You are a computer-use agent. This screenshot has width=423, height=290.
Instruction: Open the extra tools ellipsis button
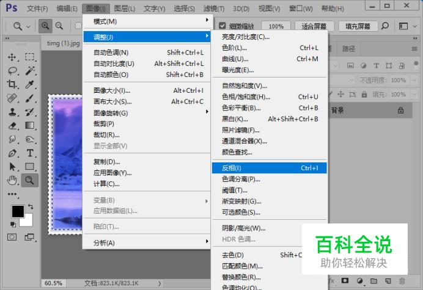pos(12,194)
